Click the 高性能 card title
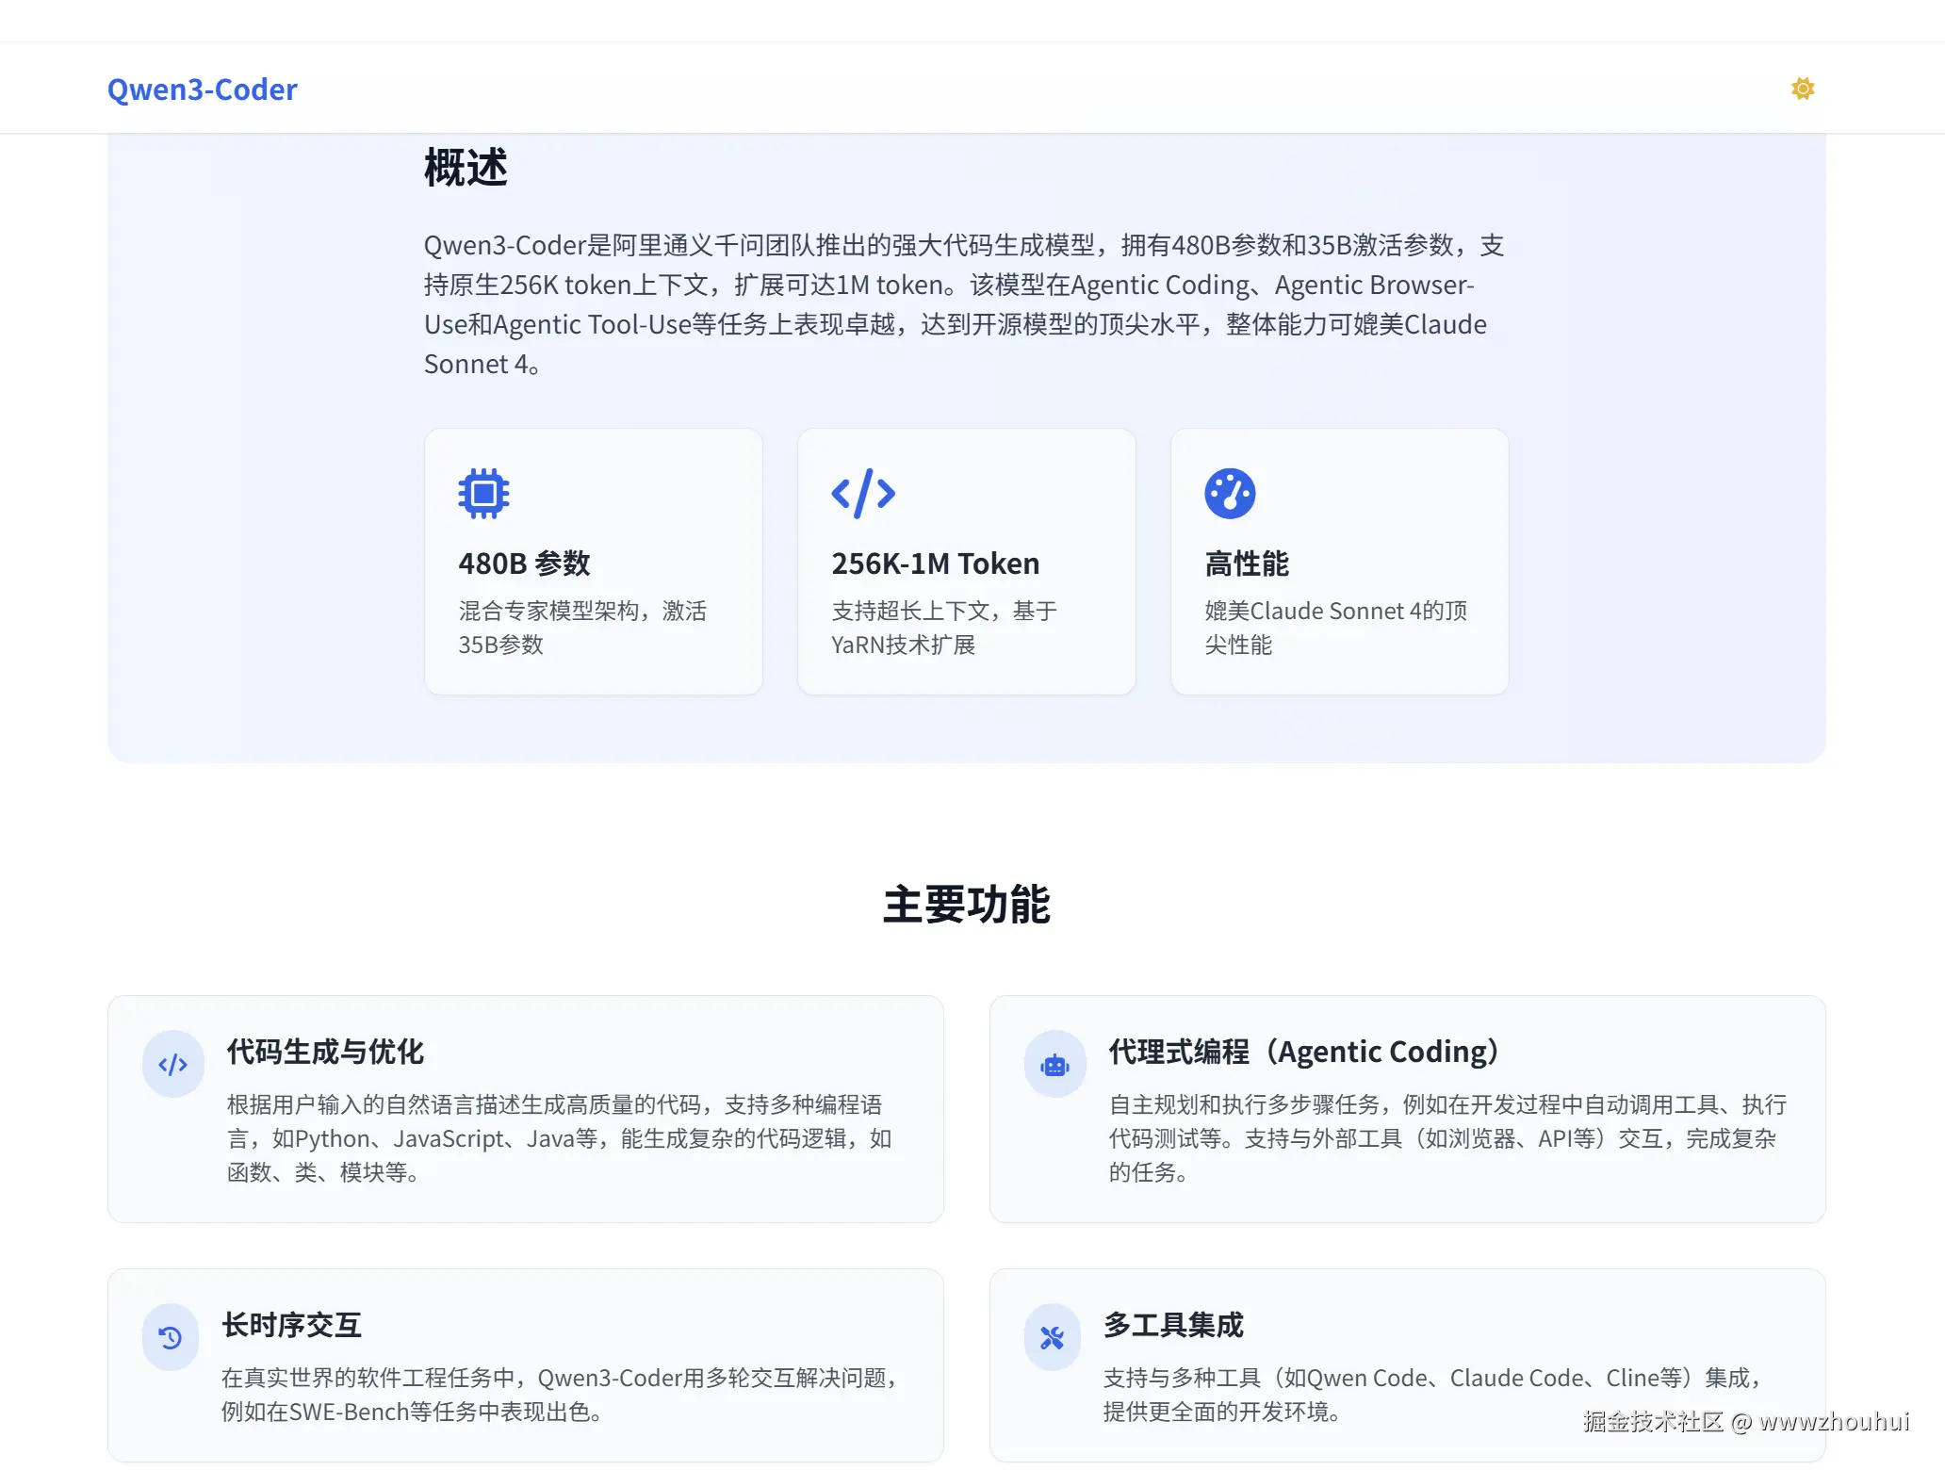 (x=1247, y=563)
